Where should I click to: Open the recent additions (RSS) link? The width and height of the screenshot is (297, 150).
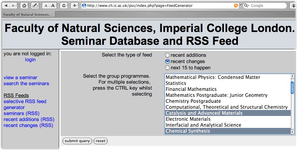tap(29, 120)
